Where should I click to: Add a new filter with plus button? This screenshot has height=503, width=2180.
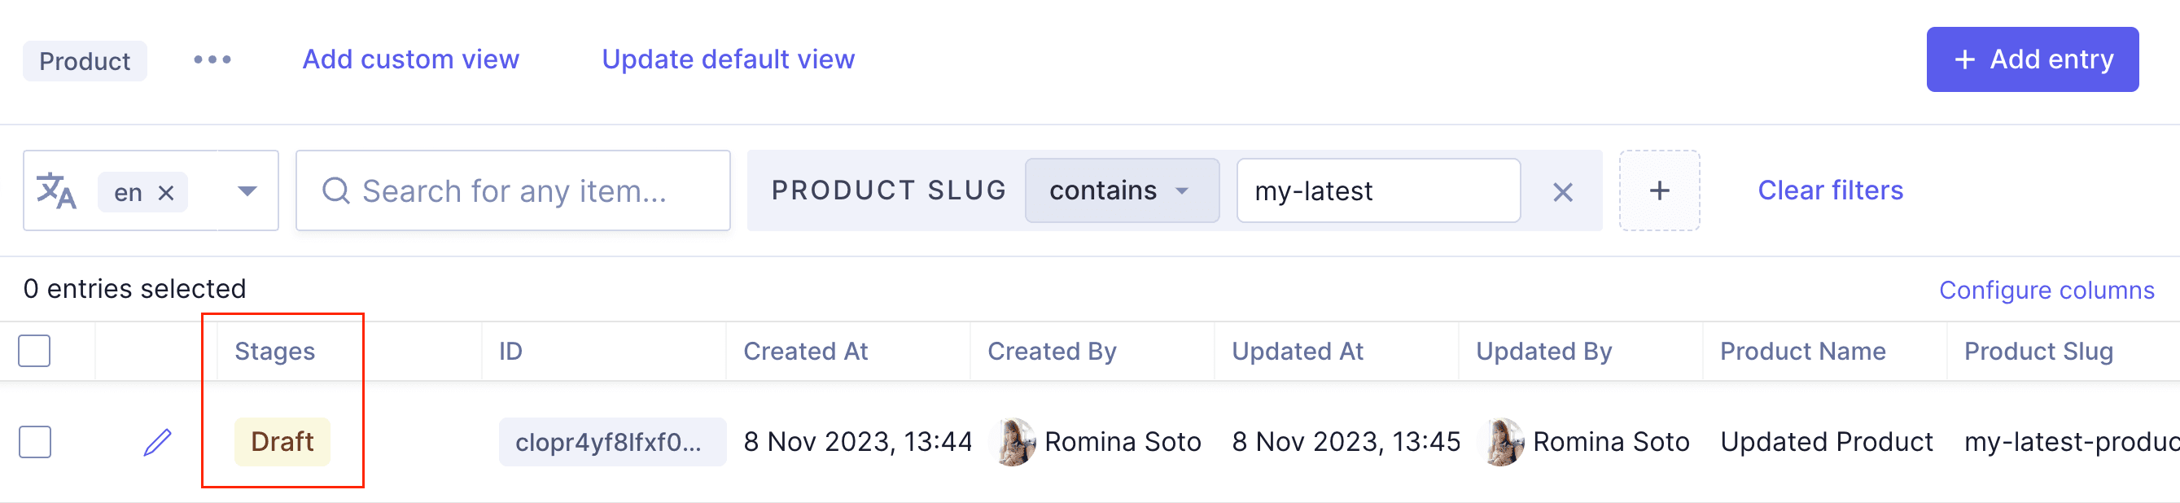coord(1659,190)
